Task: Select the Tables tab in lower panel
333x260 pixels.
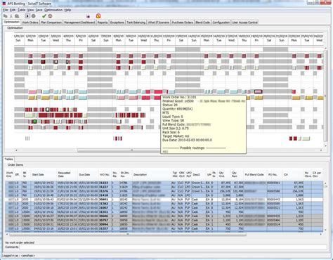Action: pyautogui.click(x=9, y=159)
